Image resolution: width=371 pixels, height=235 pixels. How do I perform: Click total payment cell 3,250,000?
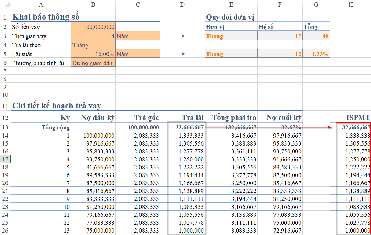(231, 183)
